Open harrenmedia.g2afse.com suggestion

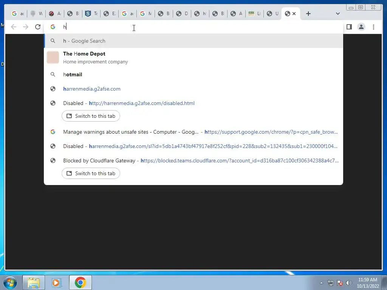(x=193, y=89)
